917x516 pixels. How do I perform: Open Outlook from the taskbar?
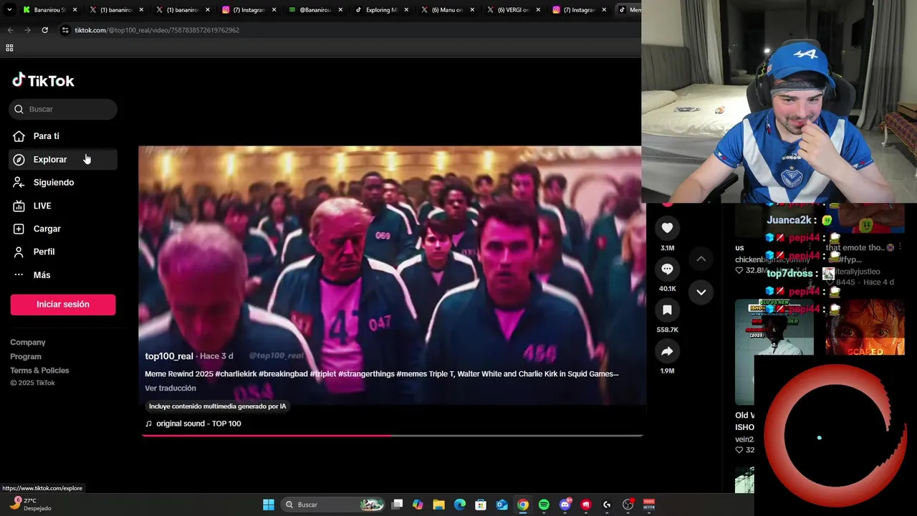coord(502,505)
